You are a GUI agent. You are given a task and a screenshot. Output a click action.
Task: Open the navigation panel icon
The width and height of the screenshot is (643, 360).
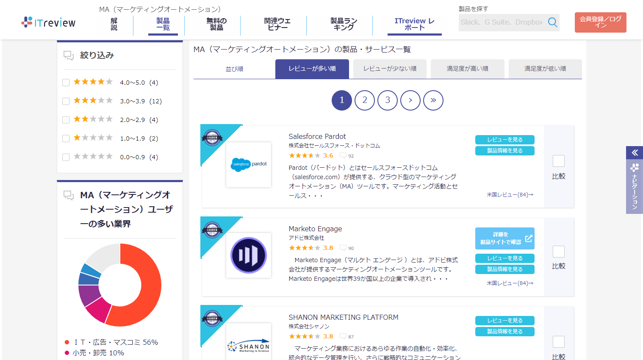635,168
